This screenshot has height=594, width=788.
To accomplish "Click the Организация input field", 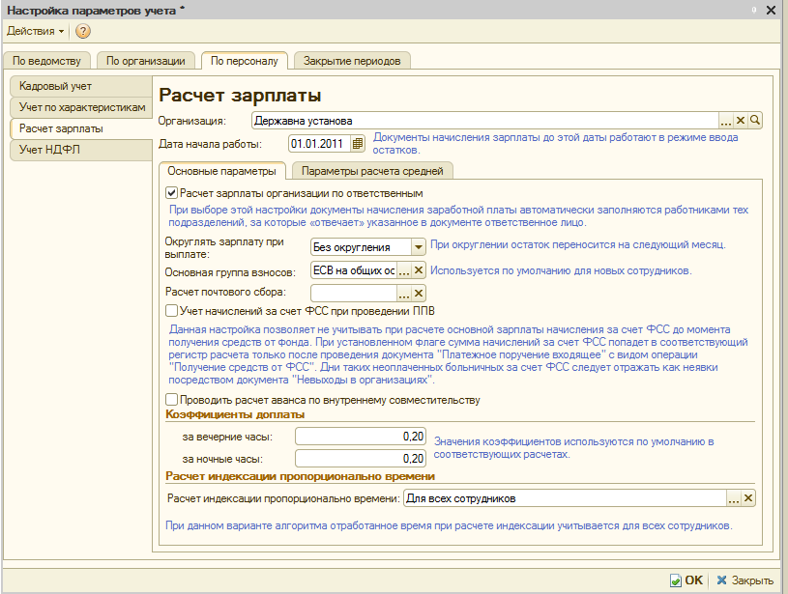I will click(485, 121).
